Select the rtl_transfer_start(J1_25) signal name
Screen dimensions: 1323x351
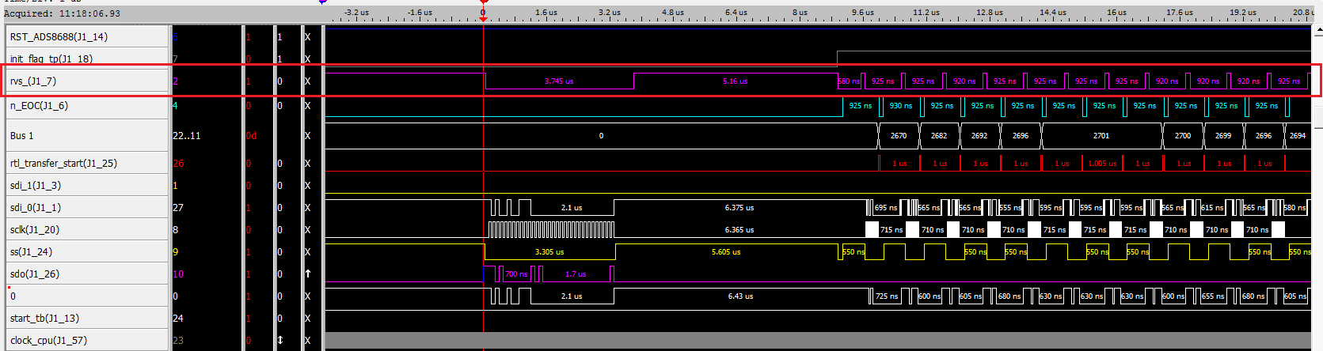63,163
